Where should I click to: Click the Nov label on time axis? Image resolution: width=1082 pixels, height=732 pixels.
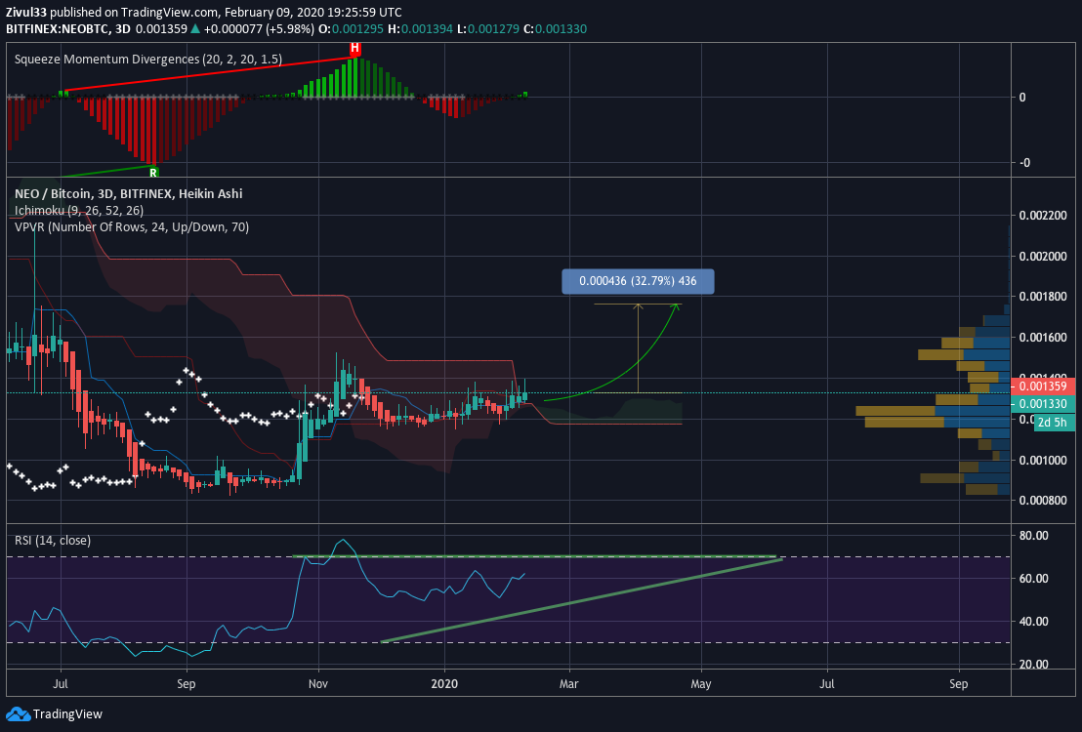click(318, 684)
